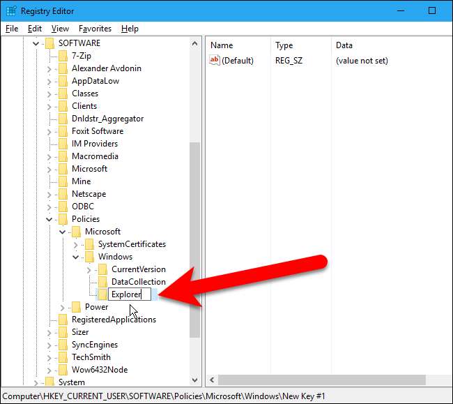Expand the CurrentVersion key
The image size is (453, 404).
(x=89, y=270)
